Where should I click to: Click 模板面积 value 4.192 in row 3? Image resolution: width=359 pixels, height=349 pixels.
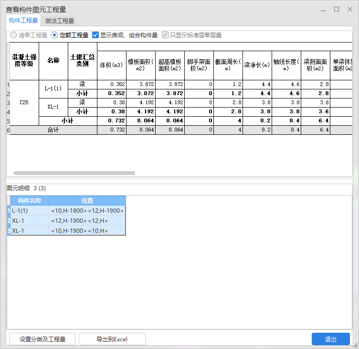tap(140, 102)
